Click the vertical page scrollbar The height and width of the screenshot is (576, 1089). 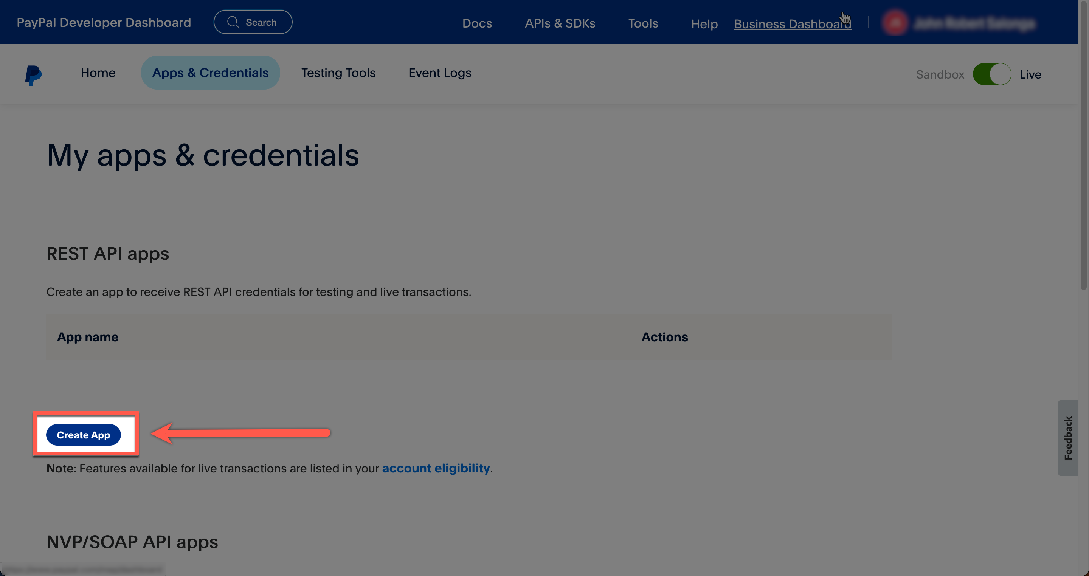tap(1083, 146)
